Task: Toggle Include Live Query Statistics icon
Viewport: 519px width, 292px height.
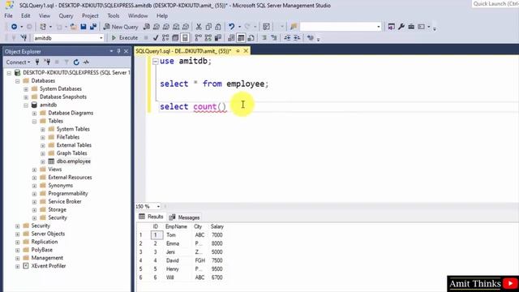Action: coord(208,38)
